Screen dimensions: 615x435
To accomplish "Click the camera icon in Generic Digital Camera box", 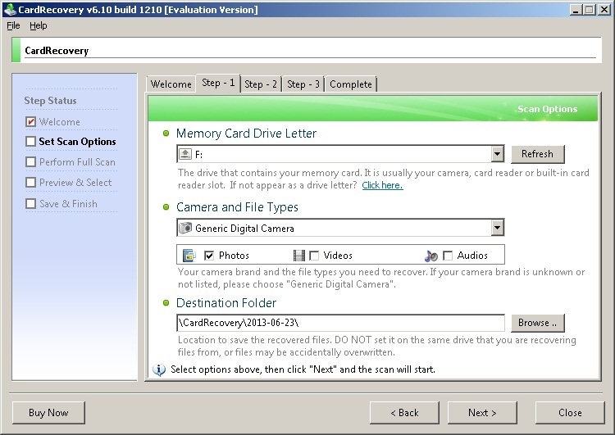I will point(185,228).
